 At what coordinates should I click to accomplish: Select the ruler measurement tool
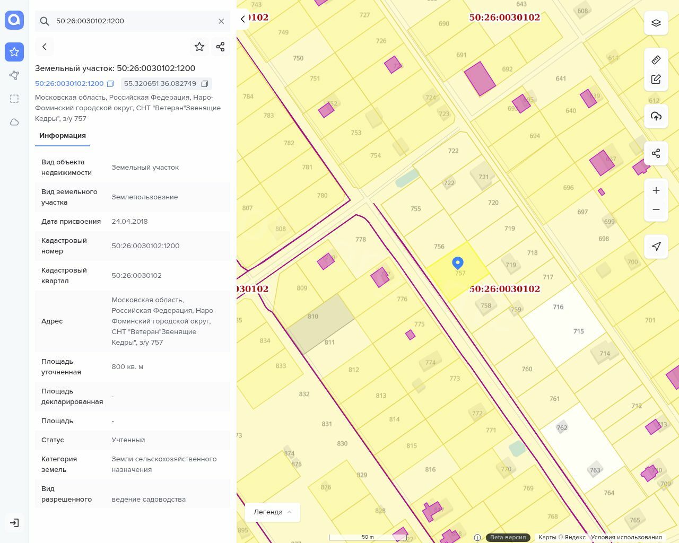coord(656,60)
